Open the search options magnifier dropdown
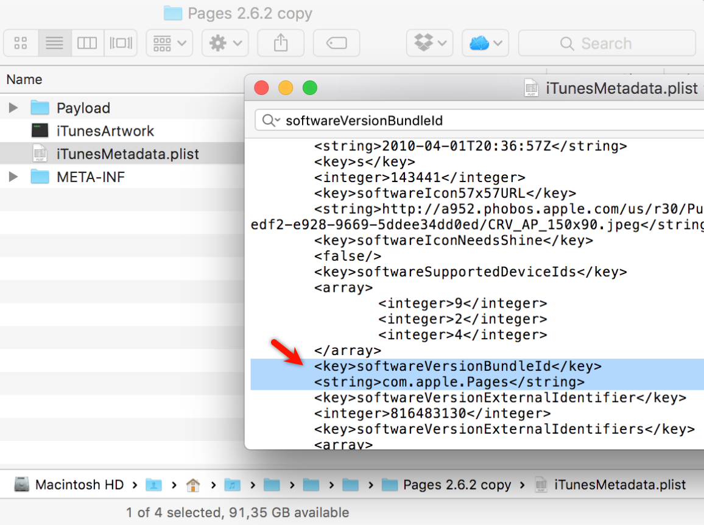704x525 pixels. coord(271,121)
